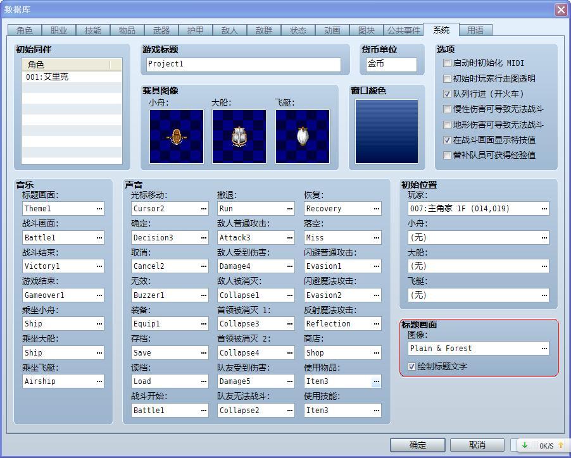Switch to the 职业 tab
Viewport: 571px width, 458px height.
pos(59,30)
